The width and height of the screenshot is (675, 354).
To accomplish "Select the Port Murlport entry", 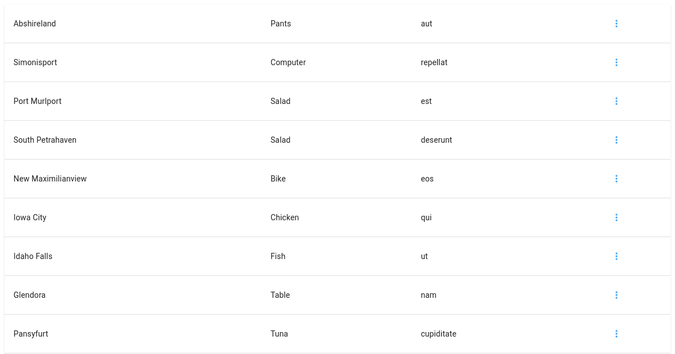I will click(x=38, y=101).
